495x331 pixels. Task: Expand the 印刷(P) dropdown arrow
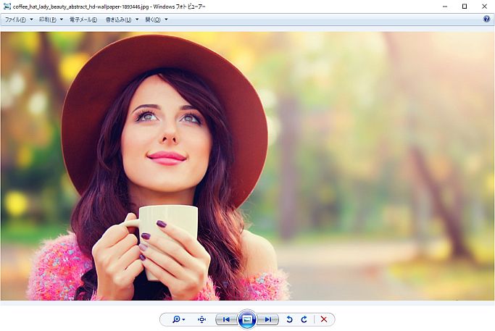click(x=62, y=20)
